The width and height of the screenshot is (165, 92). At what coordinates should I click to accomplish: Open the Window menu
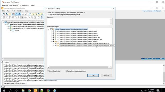tap(20, 11)
